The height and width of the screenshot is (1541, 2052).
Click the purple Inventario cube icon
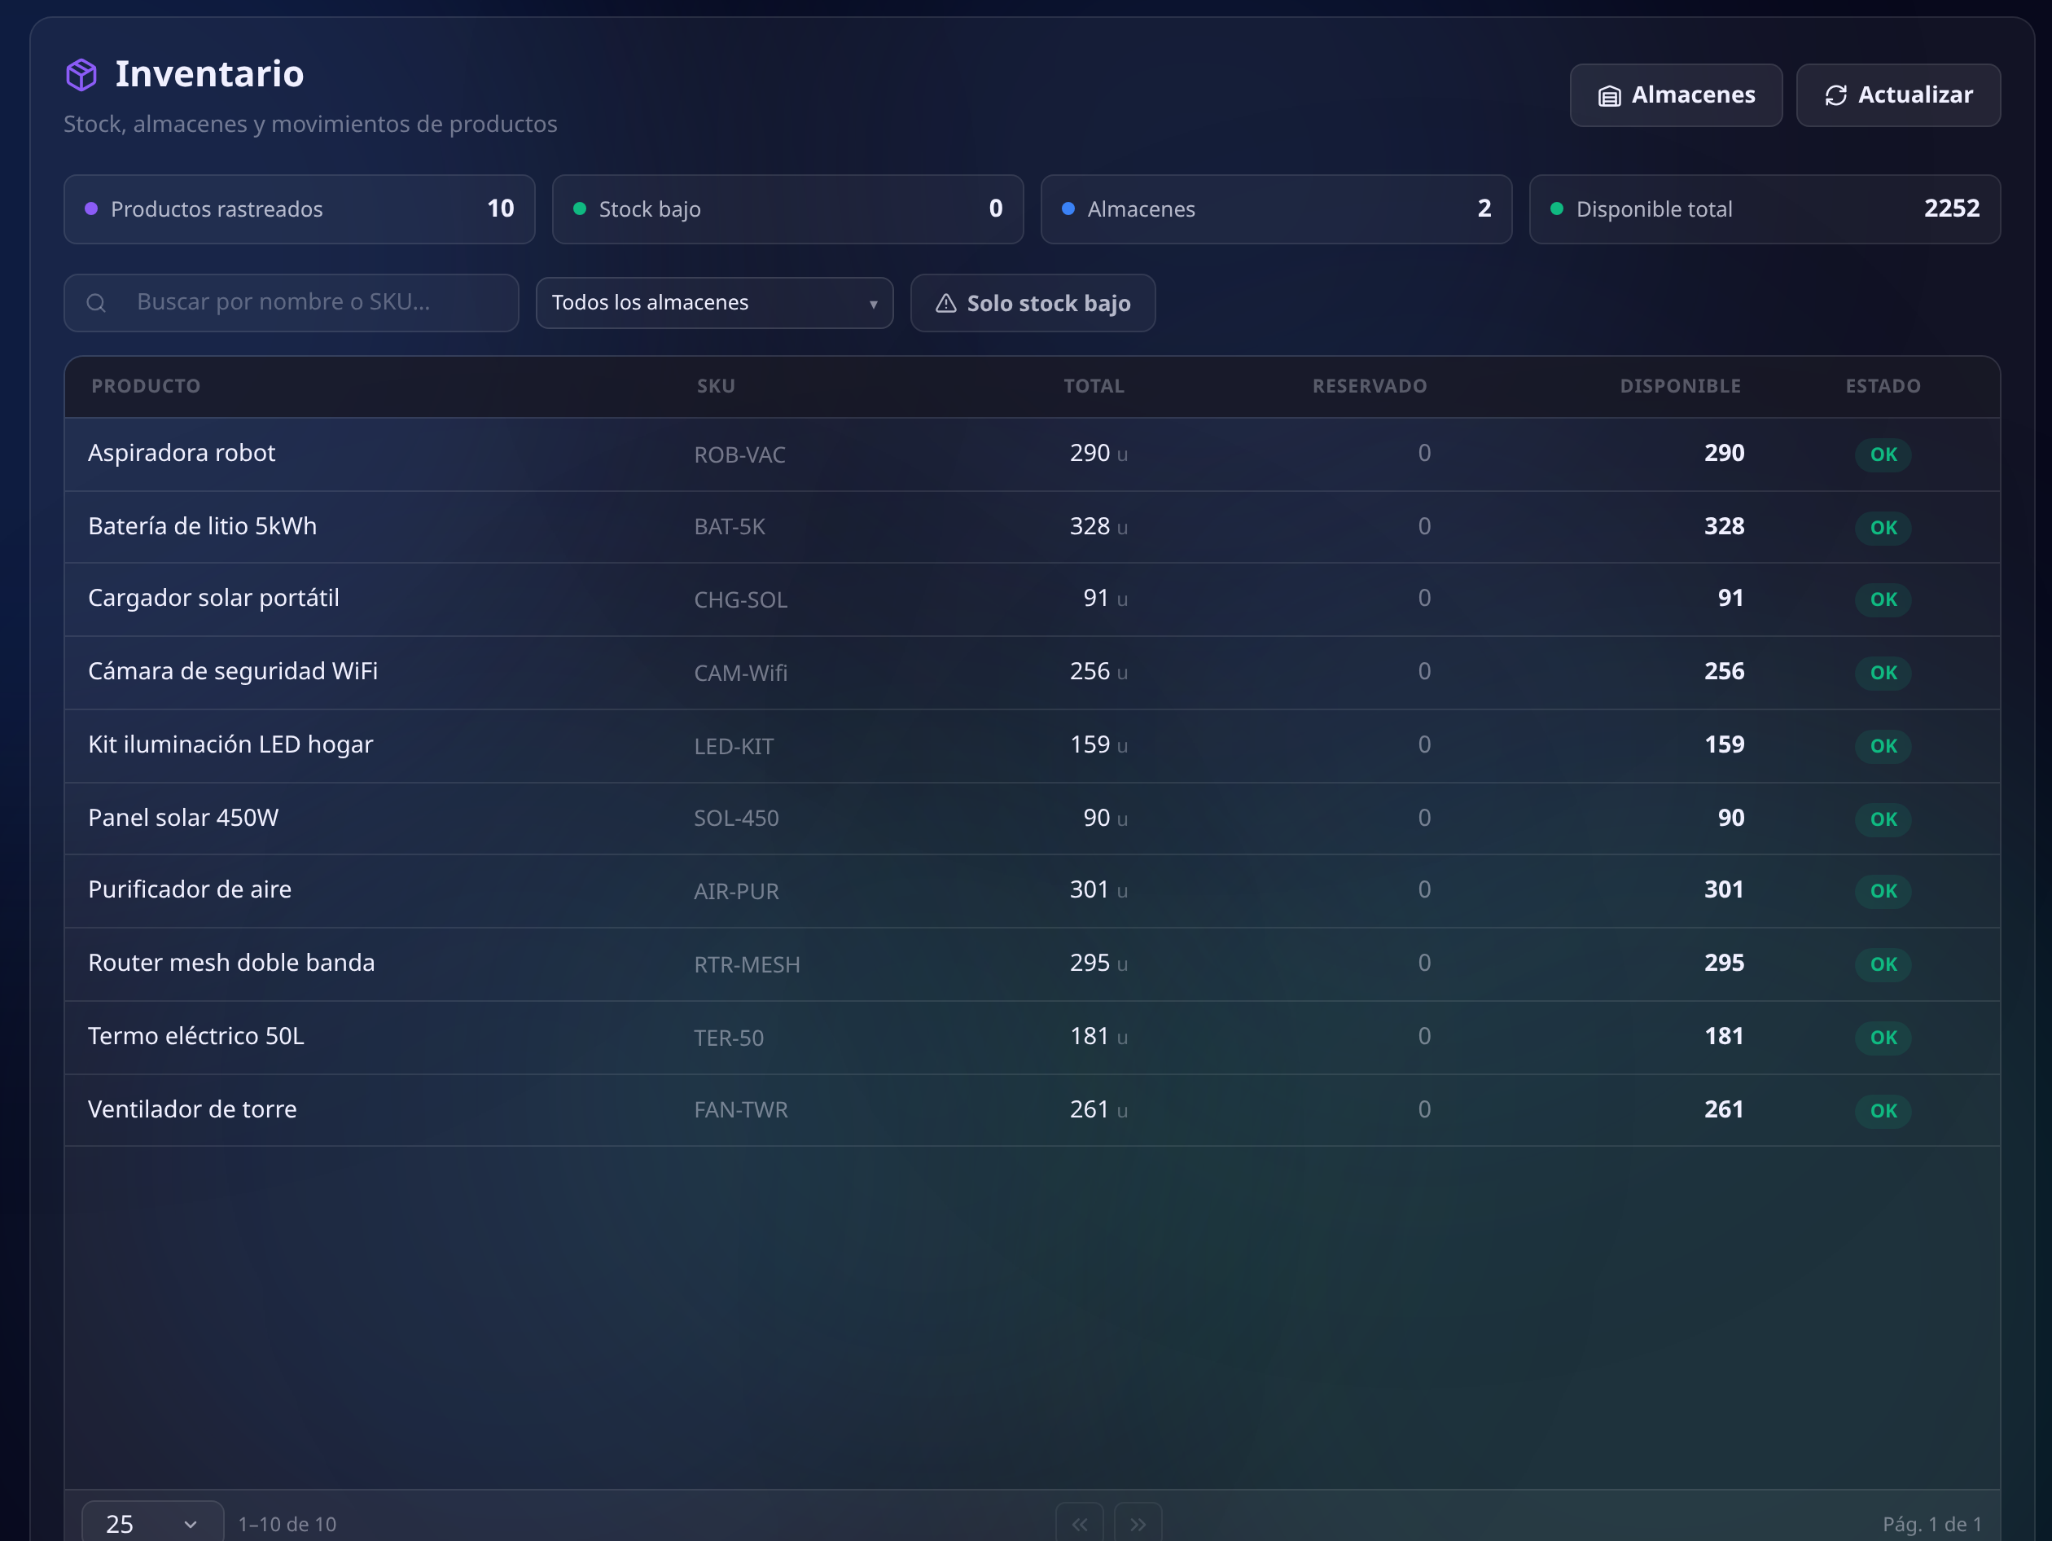pos(81,74)
